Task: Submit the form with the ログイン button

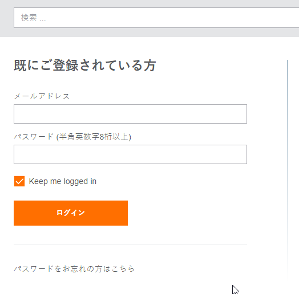Action: click(x=71, y=213)
